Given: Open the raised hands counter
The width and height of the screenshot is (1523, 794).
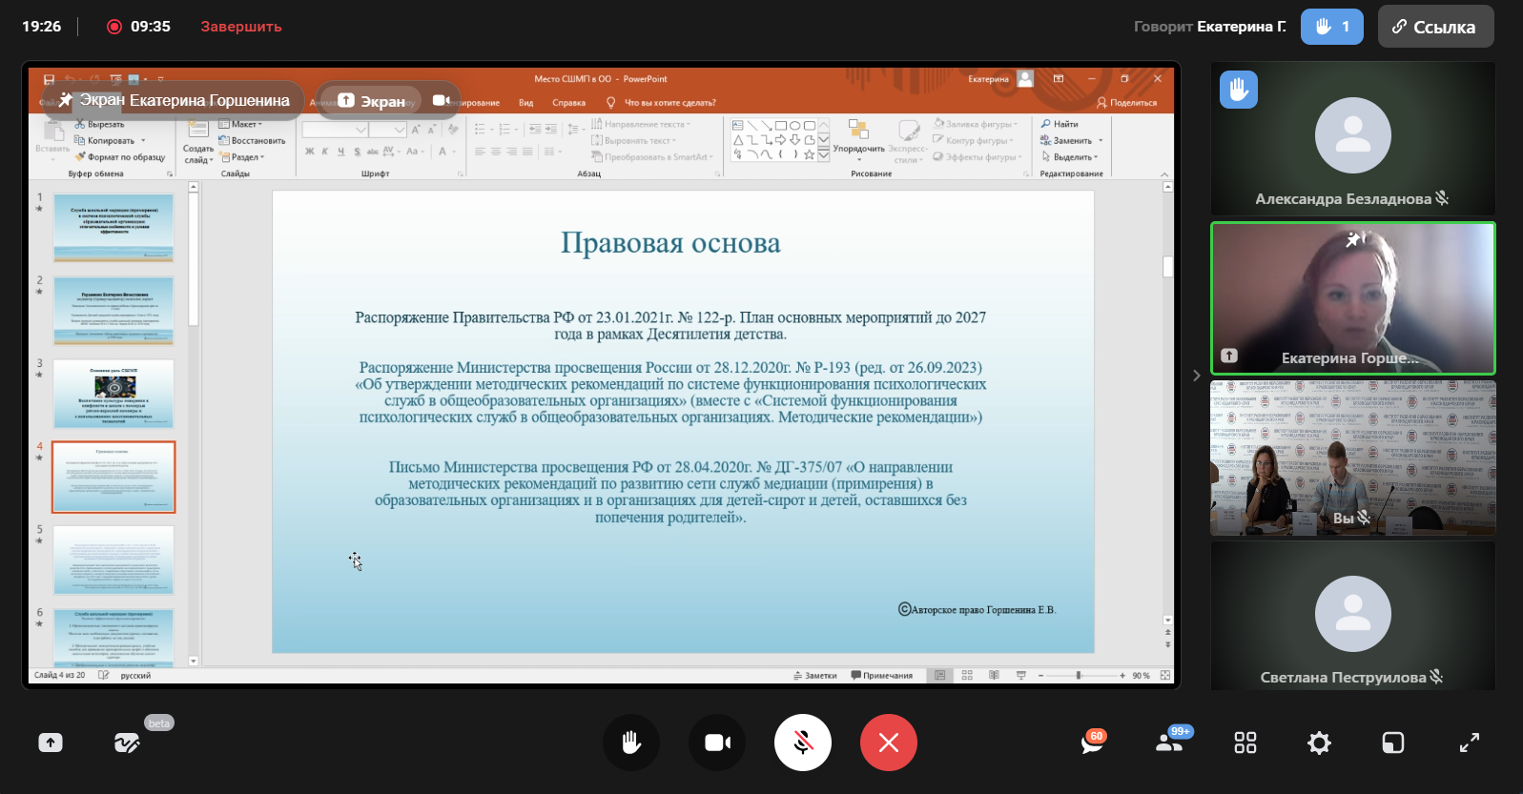Looking at the screenshot, I should 1331,27.
